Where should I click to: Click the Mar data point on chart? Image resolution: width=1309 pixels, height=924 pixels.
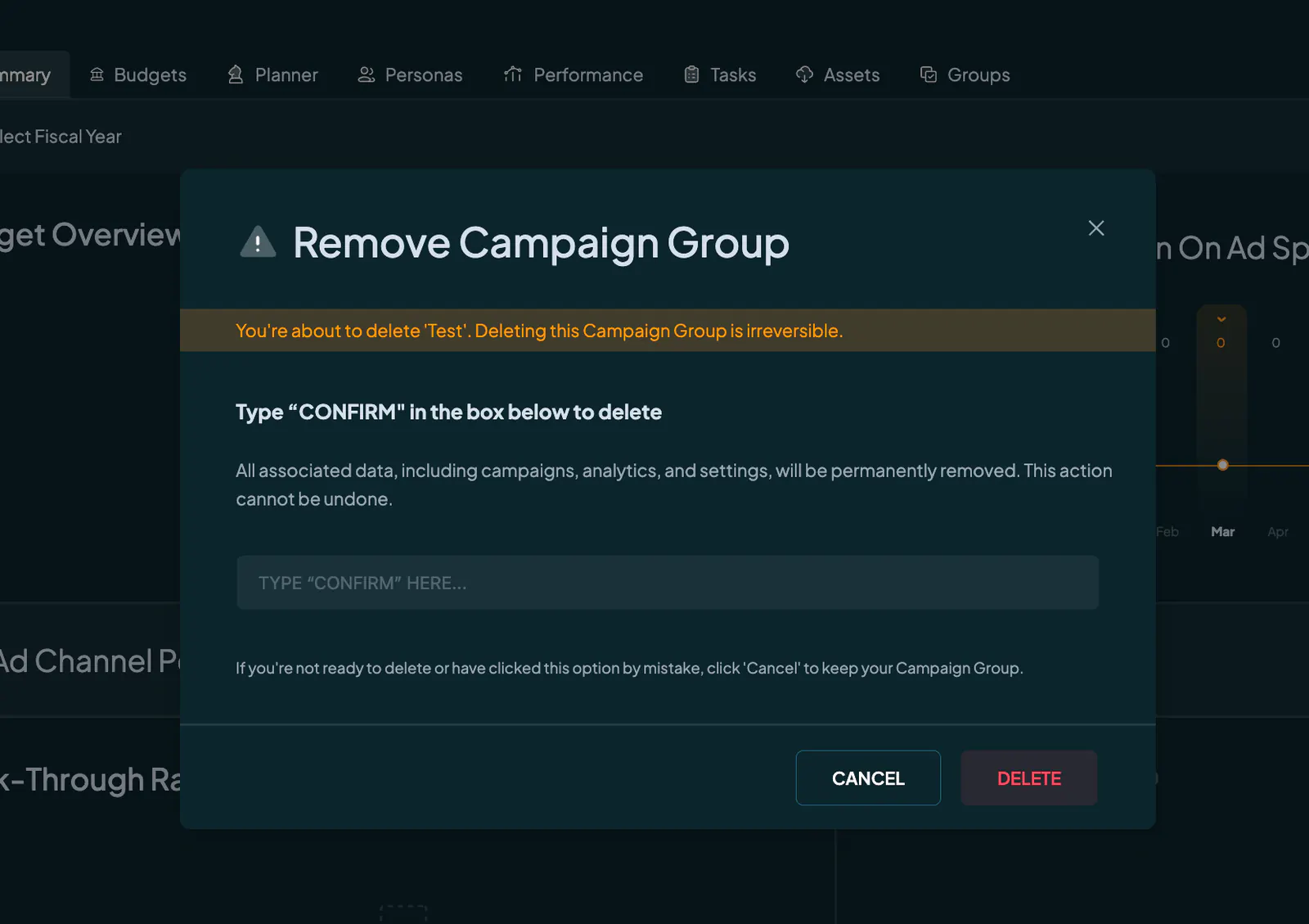click(1223, 465)
